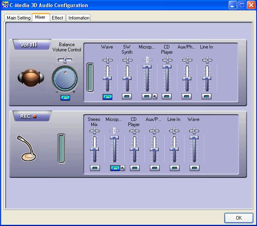This screenshot has width=257, height=226.
Task: Click the playback Aux/Phone balance slider
Action: [x=187, y=60]
